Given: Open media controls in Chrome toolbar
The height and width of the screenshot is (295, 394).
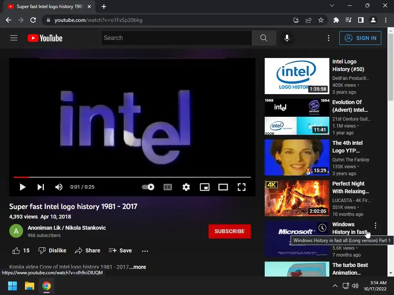Looking at the screenshot, I should point(348,20).
